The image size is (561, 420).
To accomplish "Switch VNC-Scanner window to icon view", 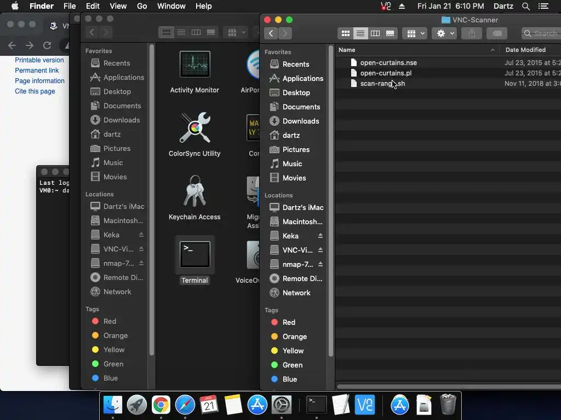I will click(346, 33).
